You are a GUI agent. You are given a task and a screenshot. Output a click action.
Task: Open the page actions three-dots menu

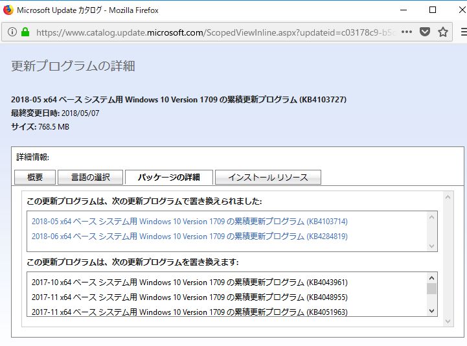(407, 32)
